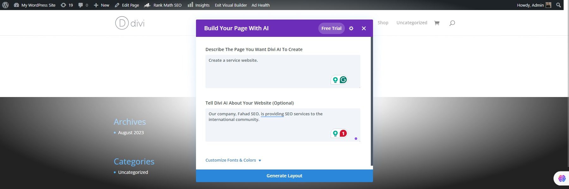This screenshot has height=189, width=569.
Task: Click the lightbulb icon in website info field
Action: [335, 134]
